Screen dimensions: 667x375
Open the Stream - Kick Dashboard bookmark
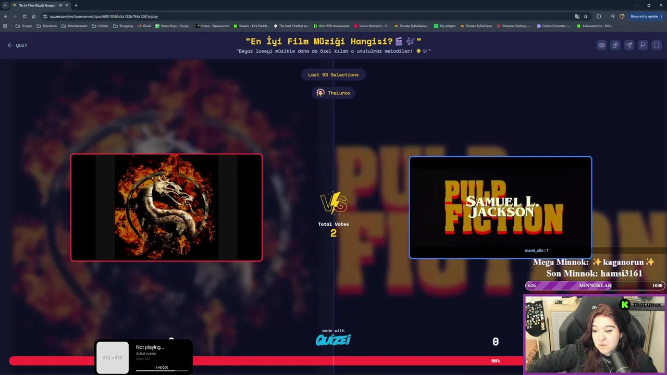point(252,26)
